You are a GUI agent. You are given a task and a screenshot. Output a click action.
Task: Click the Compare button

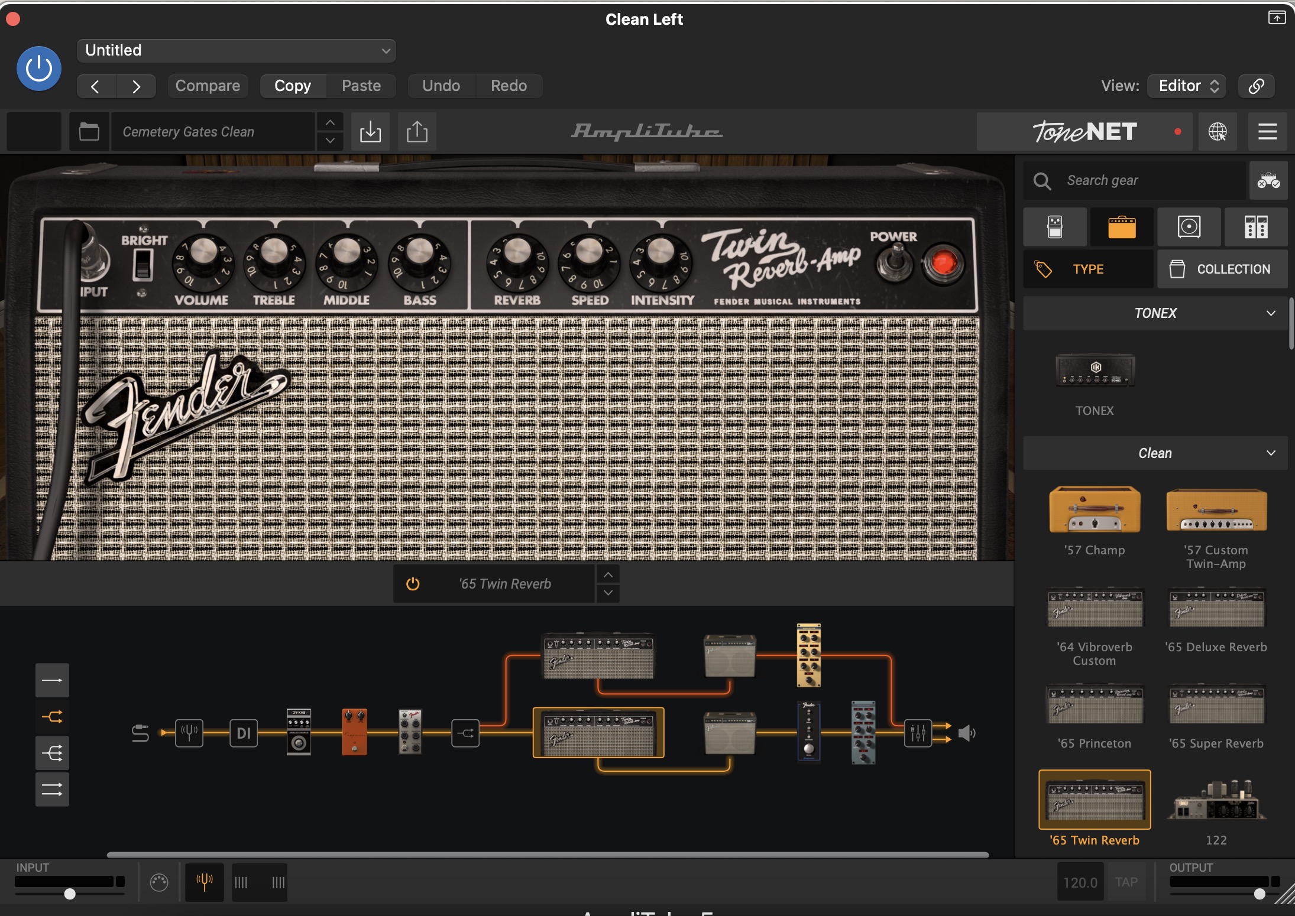click(x=208, y=86)
